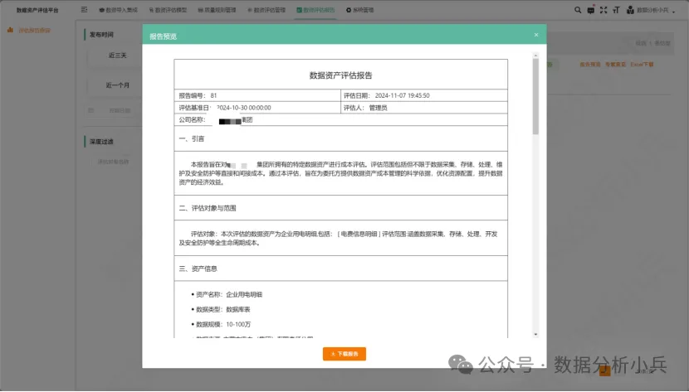The width and height of the screenshot is (689, 392).
Task: Filter by 近三天
Action: [x=117, y=56]
